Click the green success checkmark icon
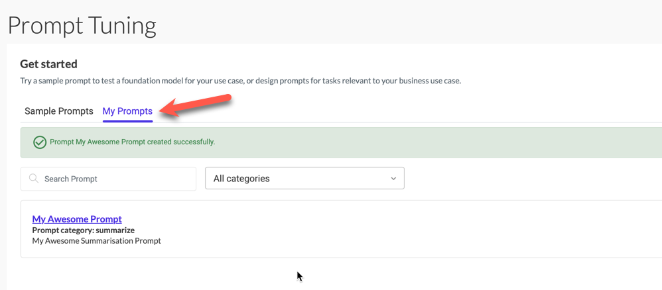The height and width of the screenshot is (290, 662). coord(40,142)
